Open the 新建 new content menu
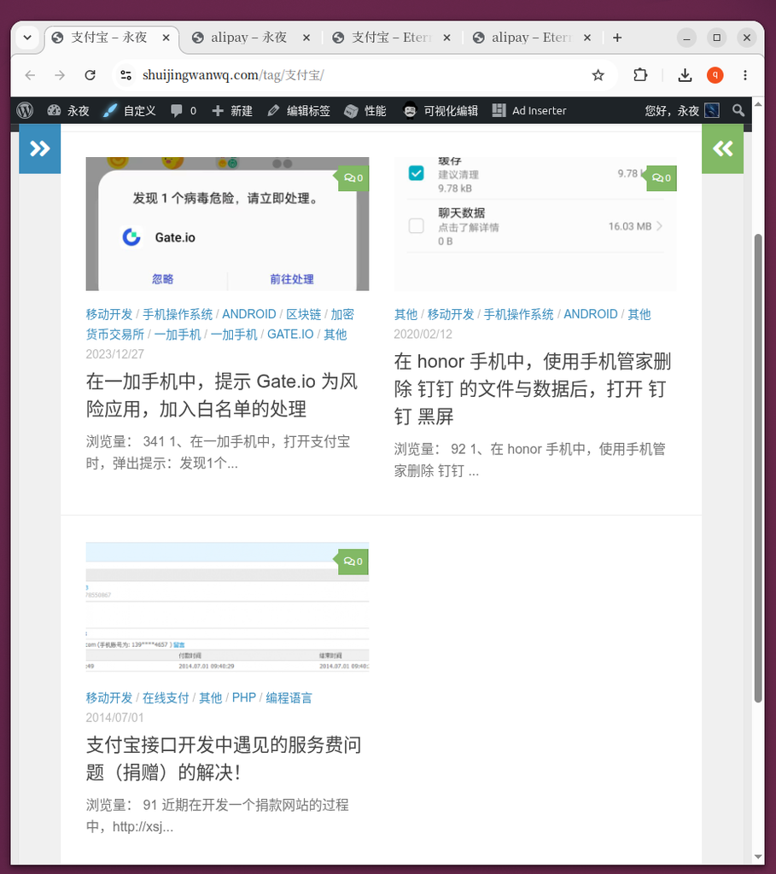776x874 pixels. [x=232, y=110]
